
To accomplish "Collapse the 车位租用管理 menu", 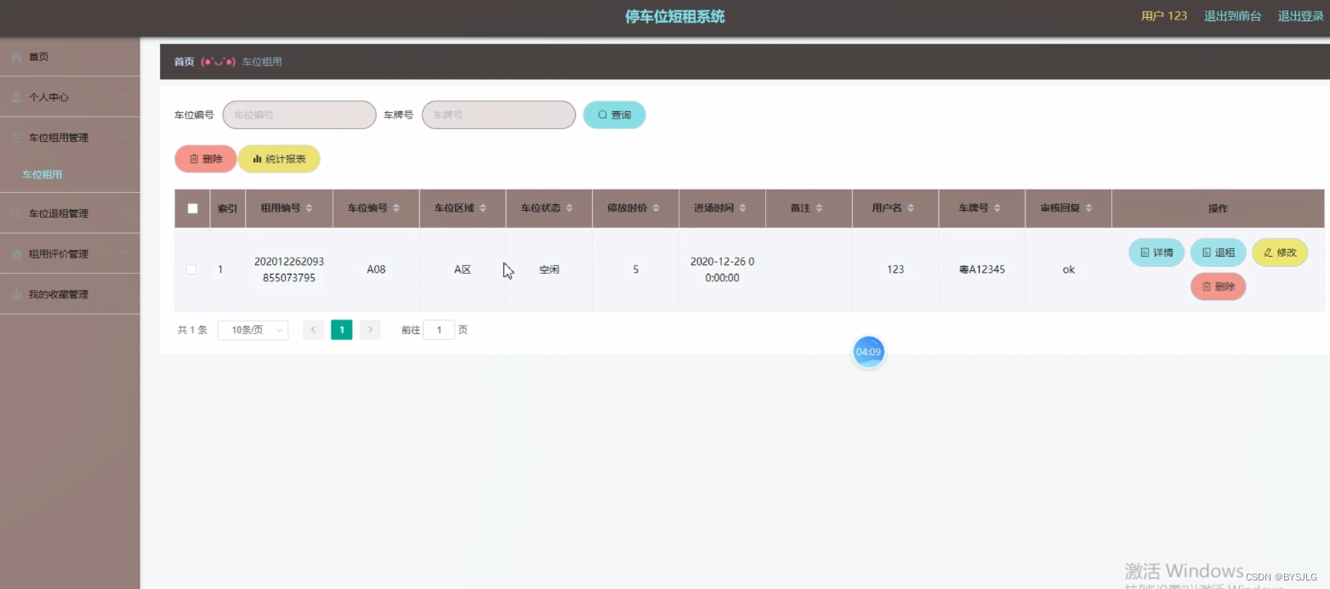I will [70, 138].
